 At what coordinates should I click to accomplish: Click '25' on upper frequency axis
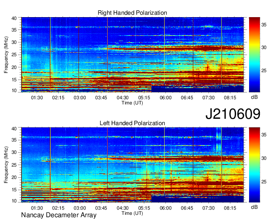pyautogui.click(x=14, y=55)
